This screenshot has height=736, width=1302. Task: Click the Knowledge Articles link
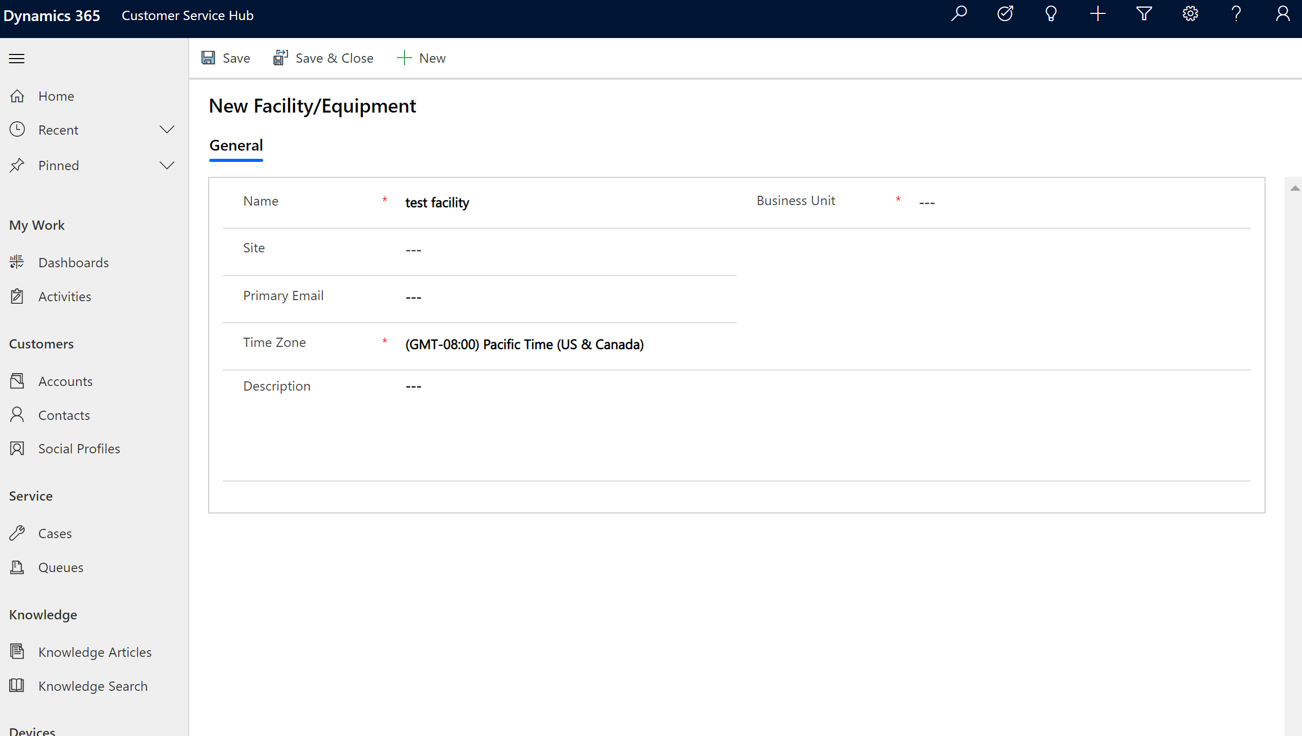(94, 651)
